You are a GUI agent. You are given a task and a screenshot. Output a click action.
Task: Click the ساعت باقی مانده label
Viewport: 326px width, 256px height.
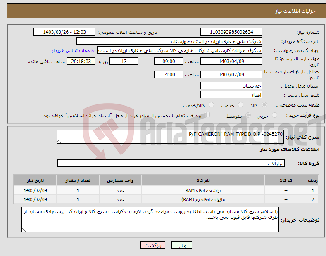tap(46, 62)
